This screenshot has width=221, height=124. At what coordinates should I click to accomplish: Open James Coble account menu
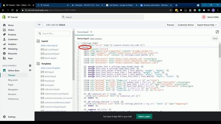[210, 17]
